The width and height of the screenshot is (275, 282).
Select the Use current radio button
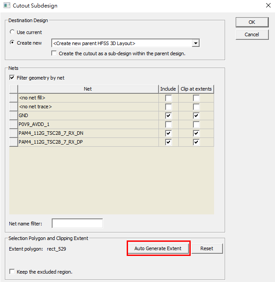(12, 32)
